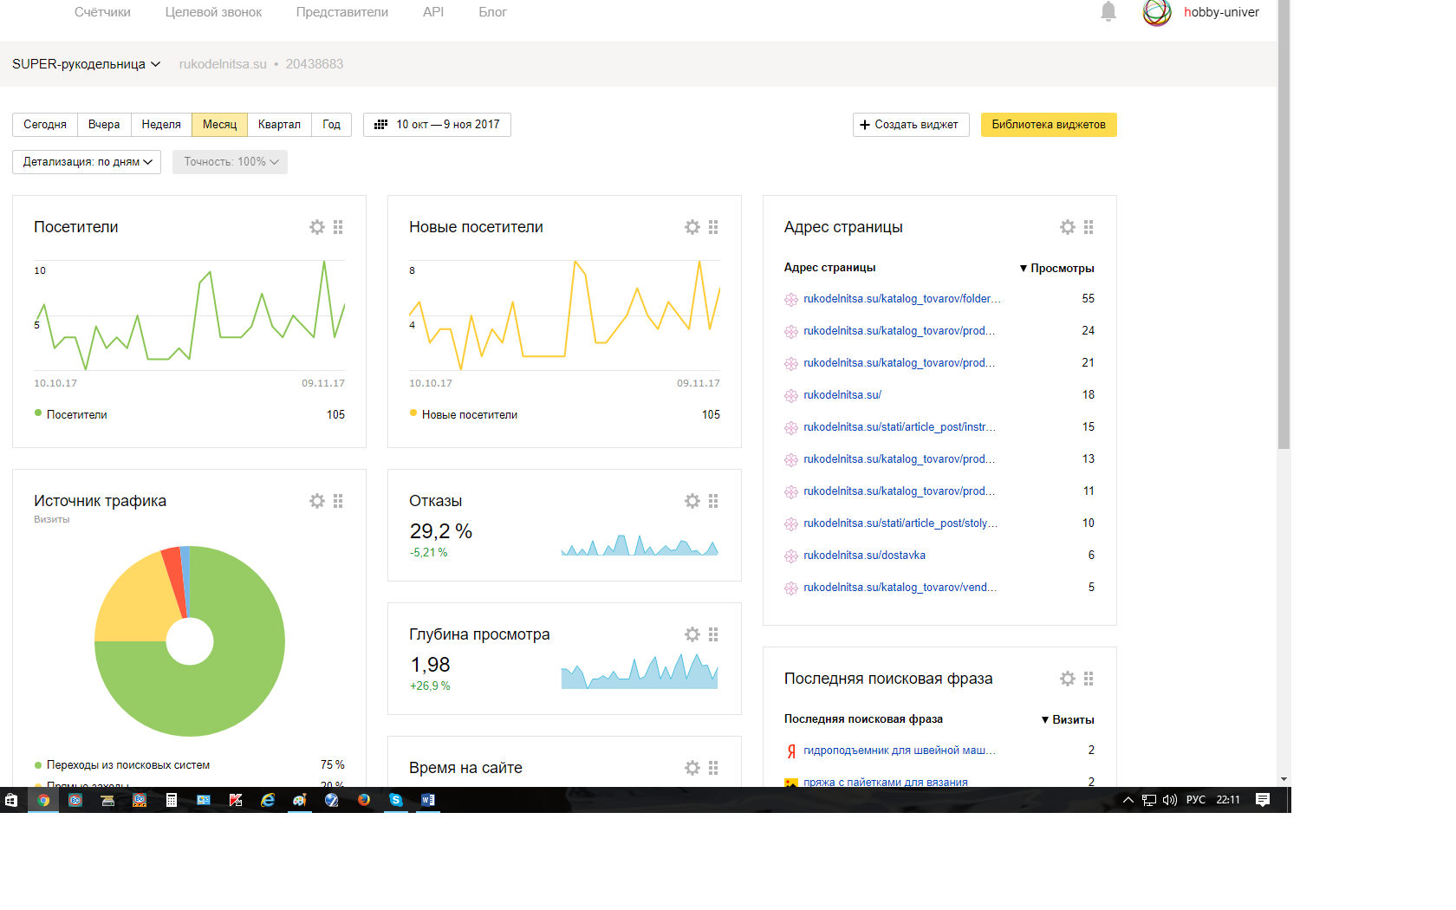Open gear of Последняя поисковая фраза widget
The image size is (1456, 910).
1067,679
